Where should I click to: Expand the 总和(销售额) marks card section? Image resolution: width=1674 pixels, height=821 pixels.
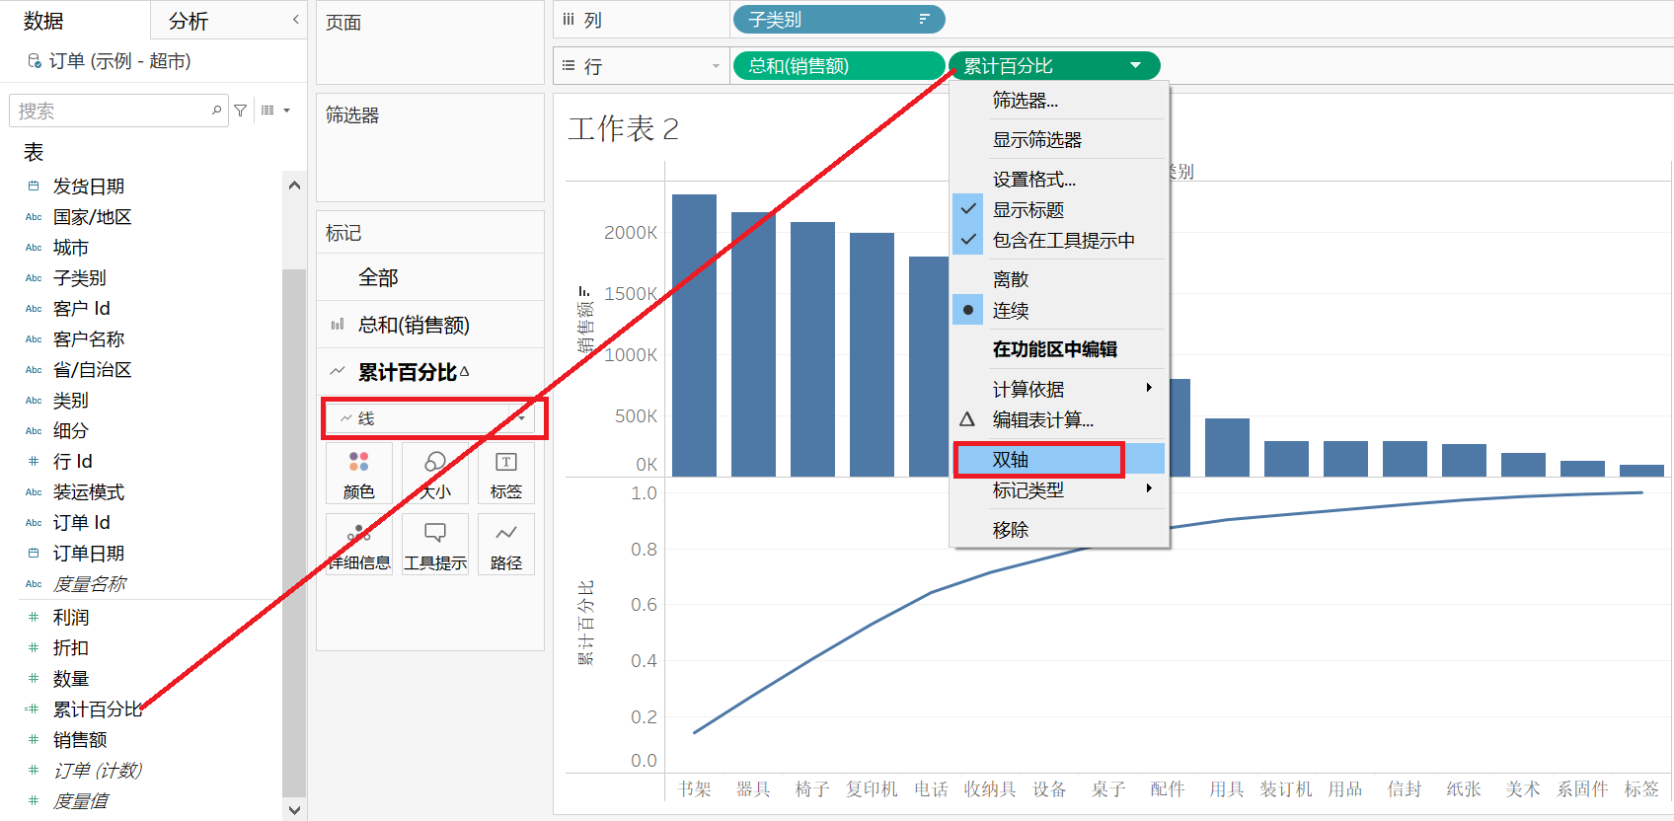tap(430, 325)
